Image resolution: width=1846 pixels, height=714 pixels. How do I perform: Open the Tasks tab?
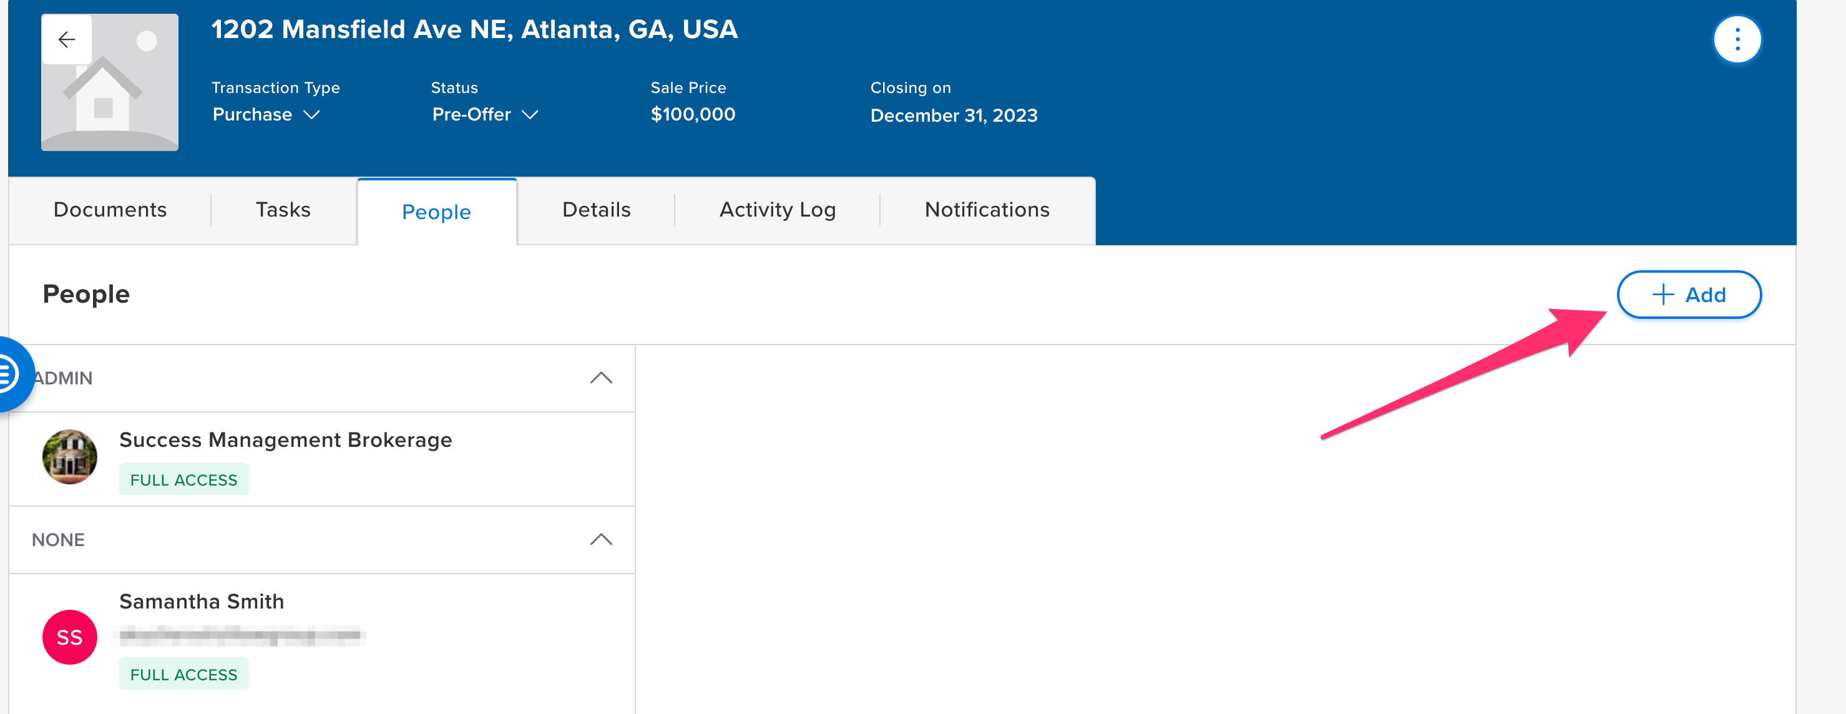pos(283,210)
